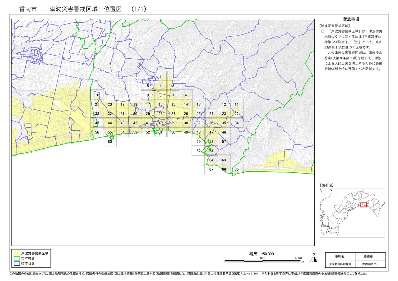Click map grid cell number 10

[97, 95]
